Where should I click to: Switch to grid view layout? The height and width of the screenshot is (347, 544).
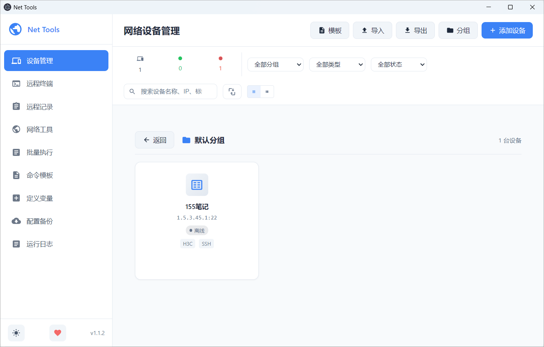pyautogui.click(x=254, y=92)
